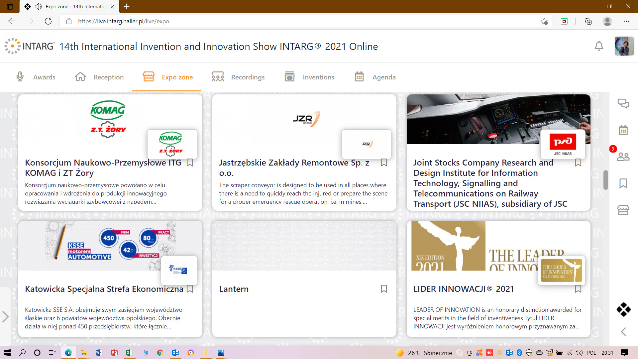
Task: Reload the page
Action: coord(48,21)
